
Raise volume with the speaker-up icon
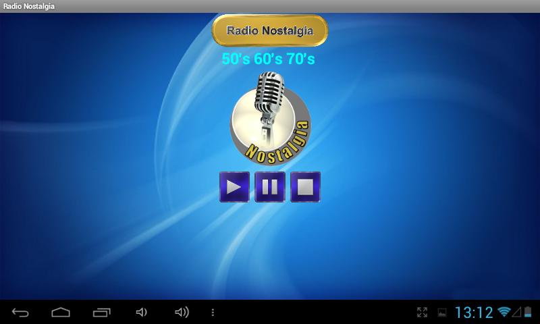point(182,313)
